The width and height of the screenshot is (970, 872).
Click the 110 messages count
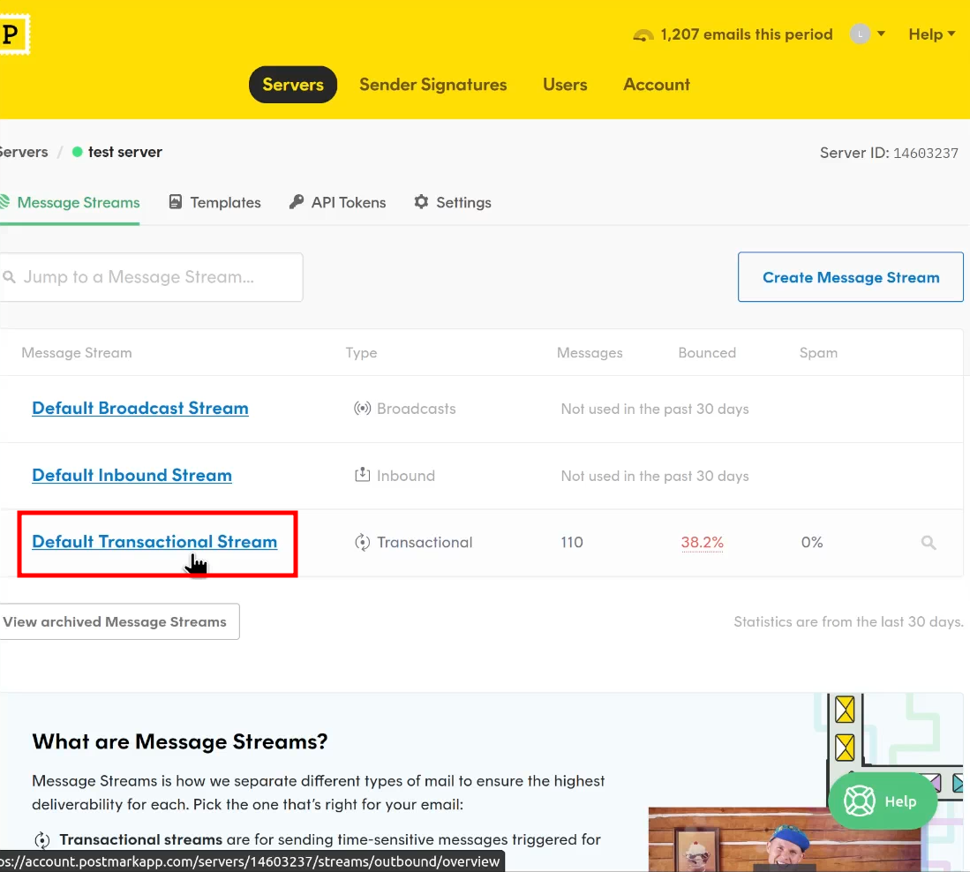pos(572,543)
